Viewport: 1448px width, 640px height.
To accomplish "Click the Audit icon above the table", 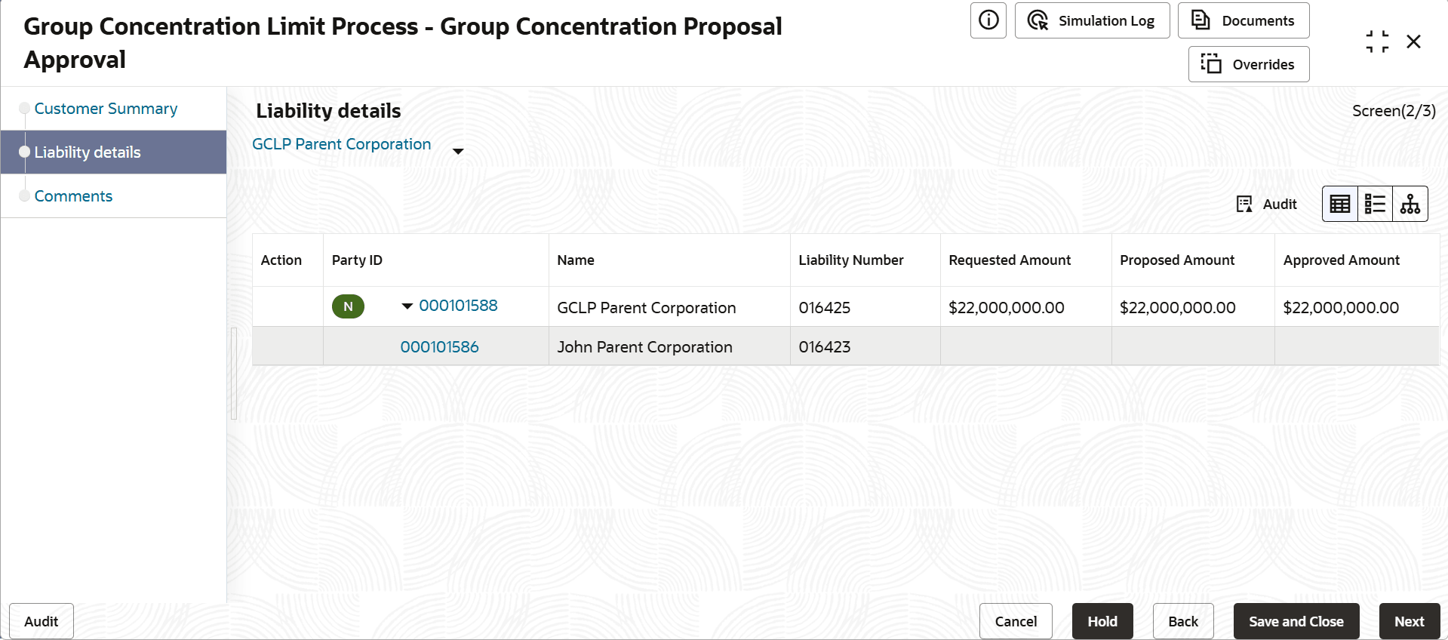I will click(x=1266, y=204).
